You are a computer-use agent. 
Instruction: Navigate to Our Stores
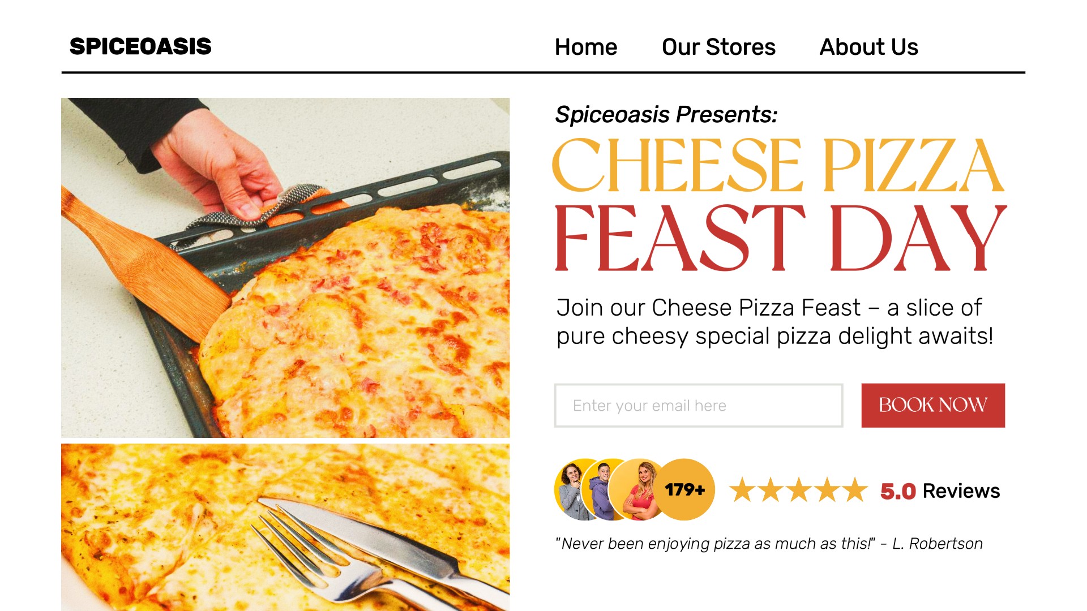click(x=718, y=48)
